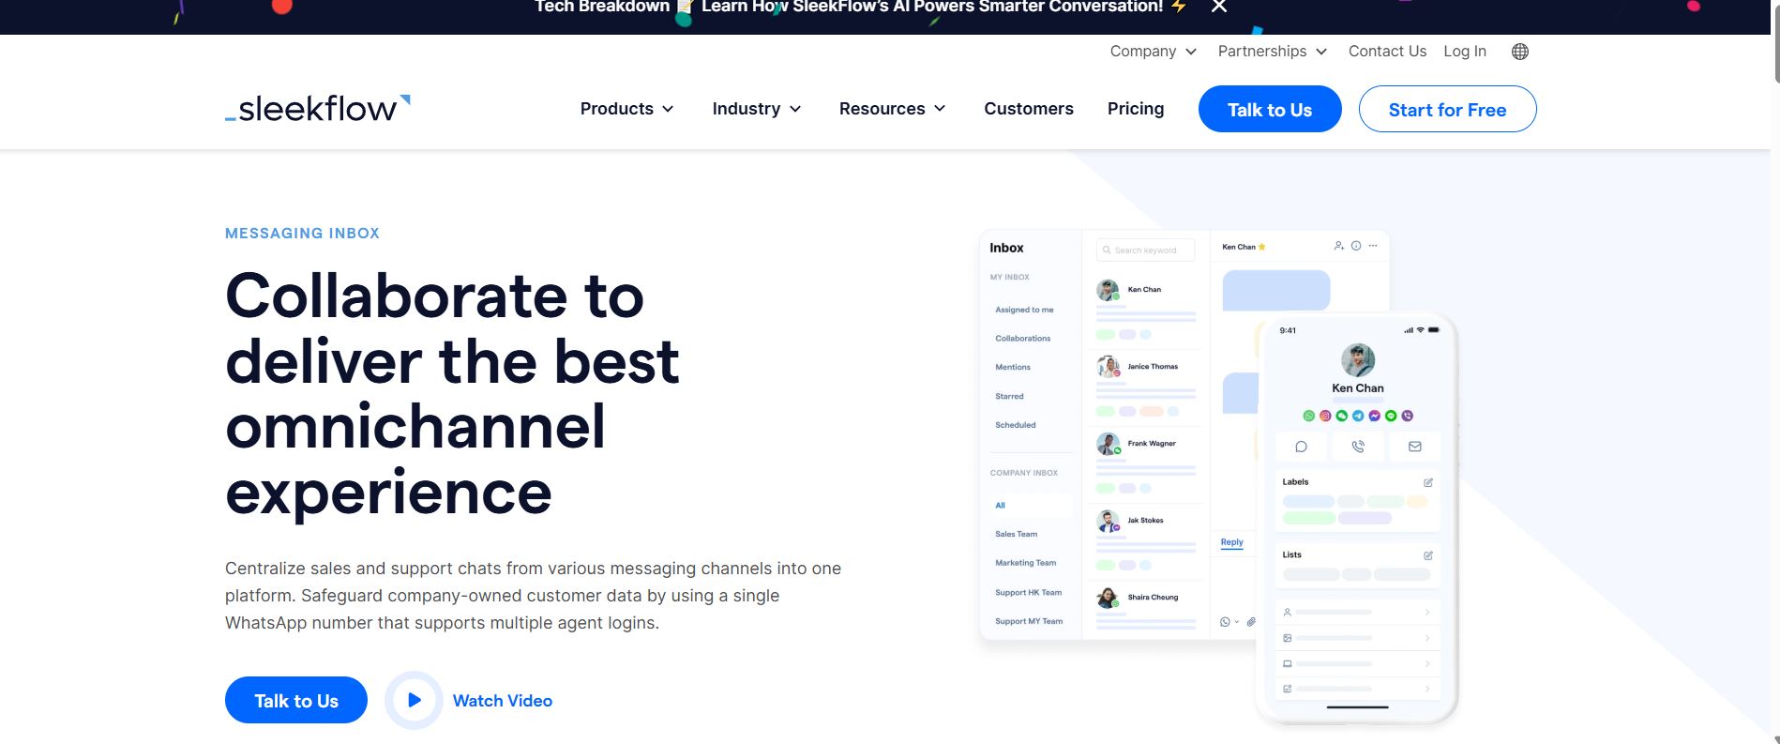
Task: Open Jak Stokes's conversation
Action: [1146, 539]
